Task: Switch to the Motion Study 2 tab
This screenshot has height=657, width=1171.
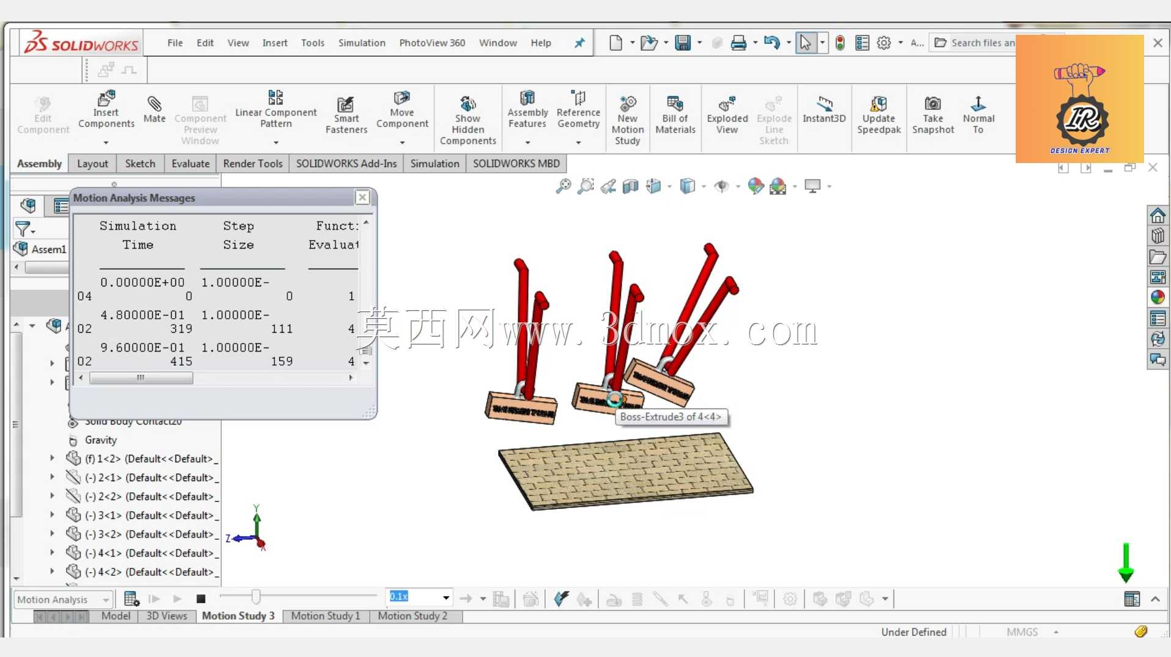Action: [413, 615]
